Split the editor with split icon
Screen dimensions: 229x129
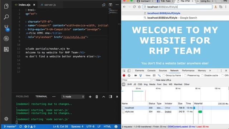111,5
